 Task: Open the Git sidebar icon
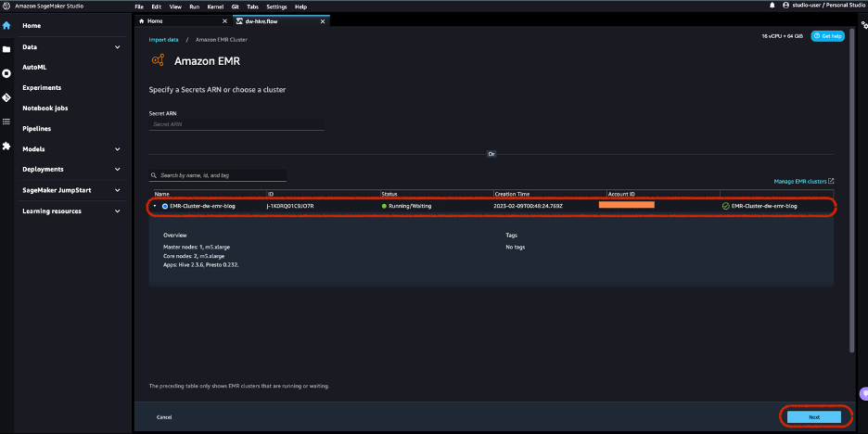point(6,97)
